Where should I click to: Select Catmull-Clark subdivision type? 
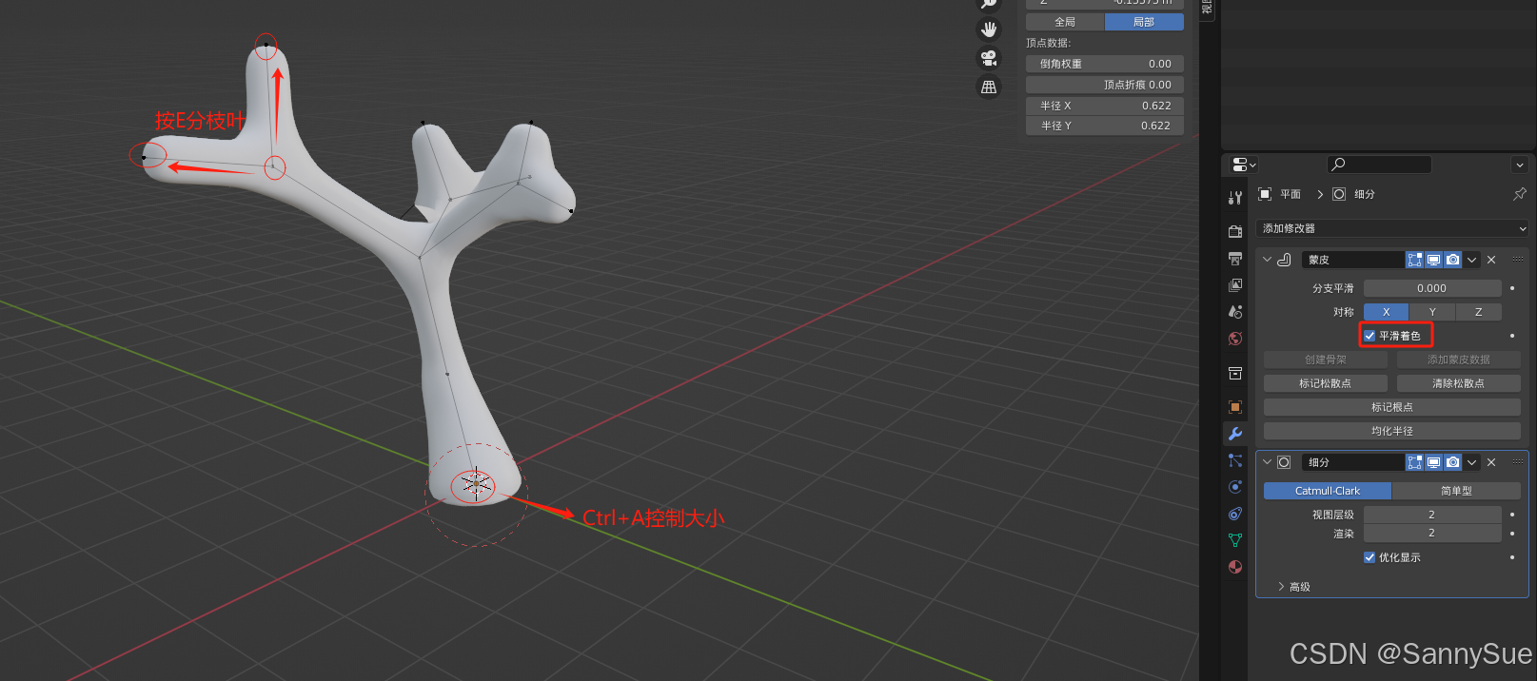[x=1328, y=491]
